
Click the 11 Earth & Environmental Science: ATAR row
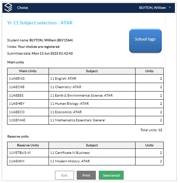point(85,96)
